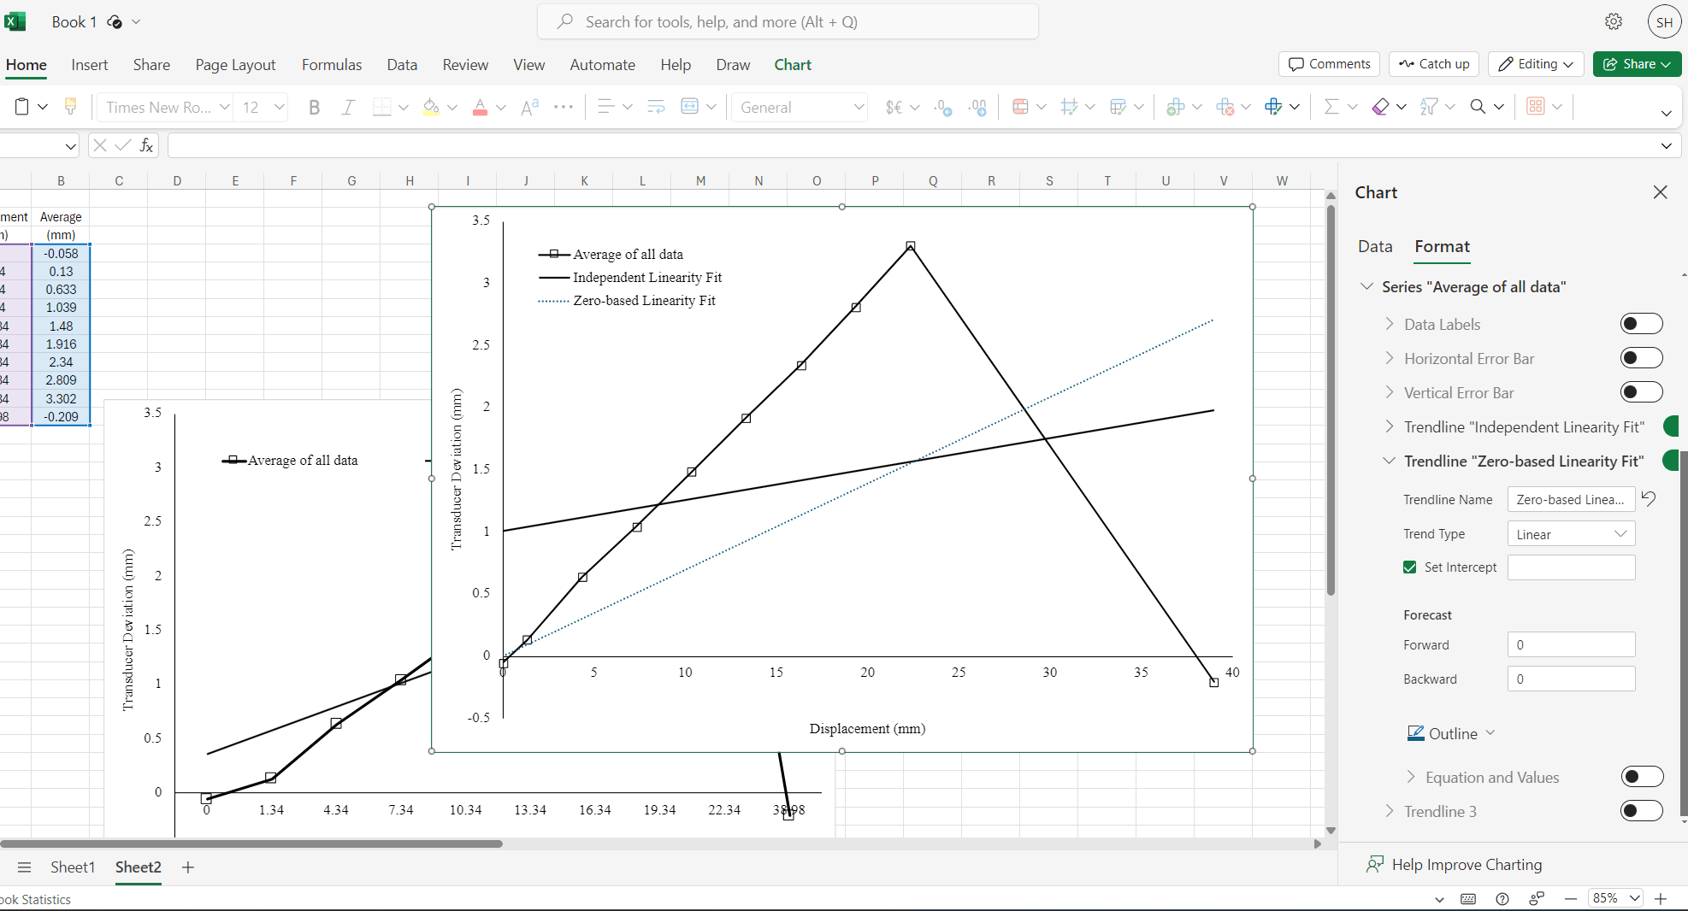Click the Increase Font Size icon
1688x911 pixels.
pos(529,107)
